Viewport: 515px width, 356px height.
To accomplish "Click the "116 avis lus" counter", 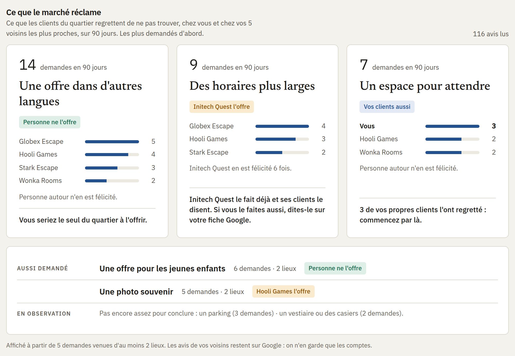I will (491, 34).
